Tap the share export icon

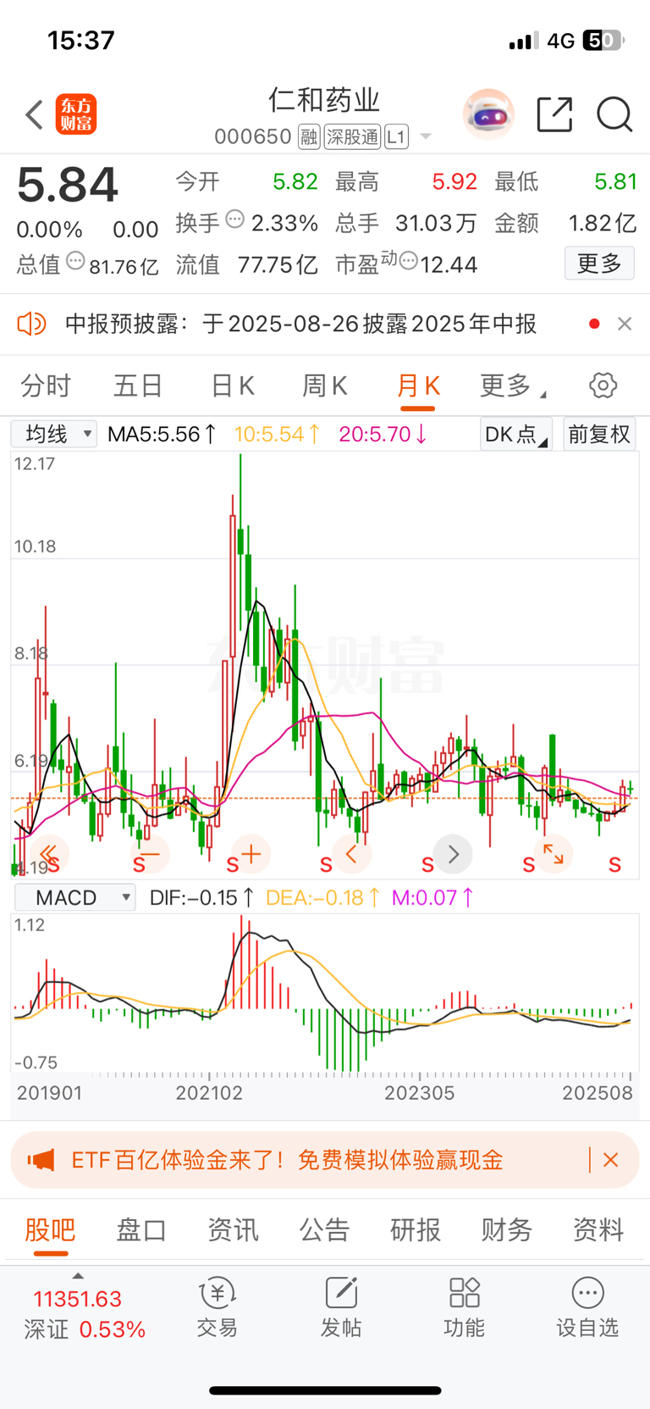555,114
